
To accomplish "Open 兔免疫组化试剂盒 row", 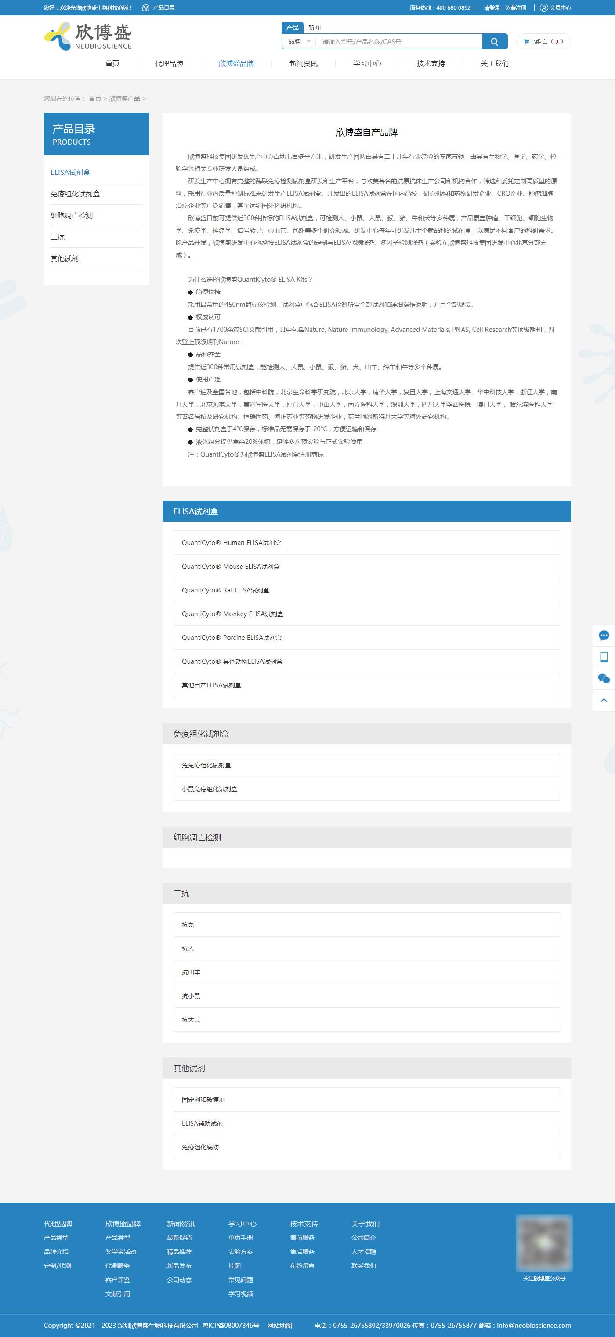I will (367, 765).
